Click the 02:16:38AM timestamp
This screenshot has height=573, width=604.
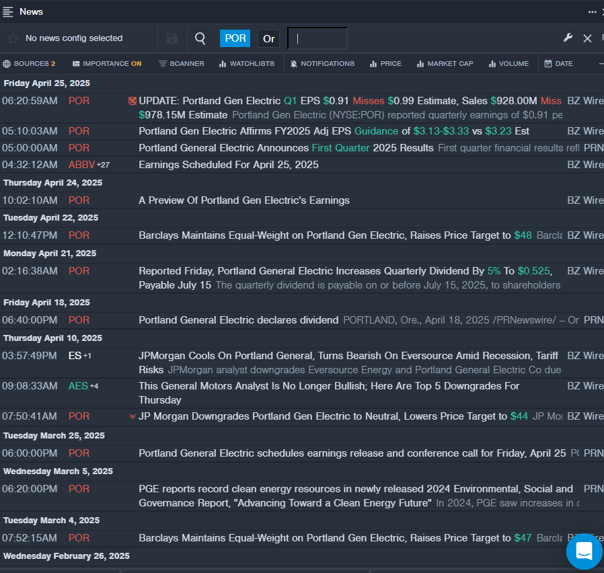[x=30, y=271]
